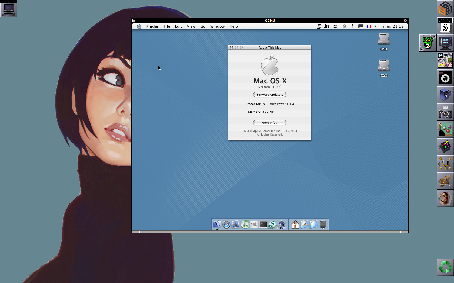Open System Preferences from the Dock
This screenshot has height=283, width=454.
click(x=254, y=225)
